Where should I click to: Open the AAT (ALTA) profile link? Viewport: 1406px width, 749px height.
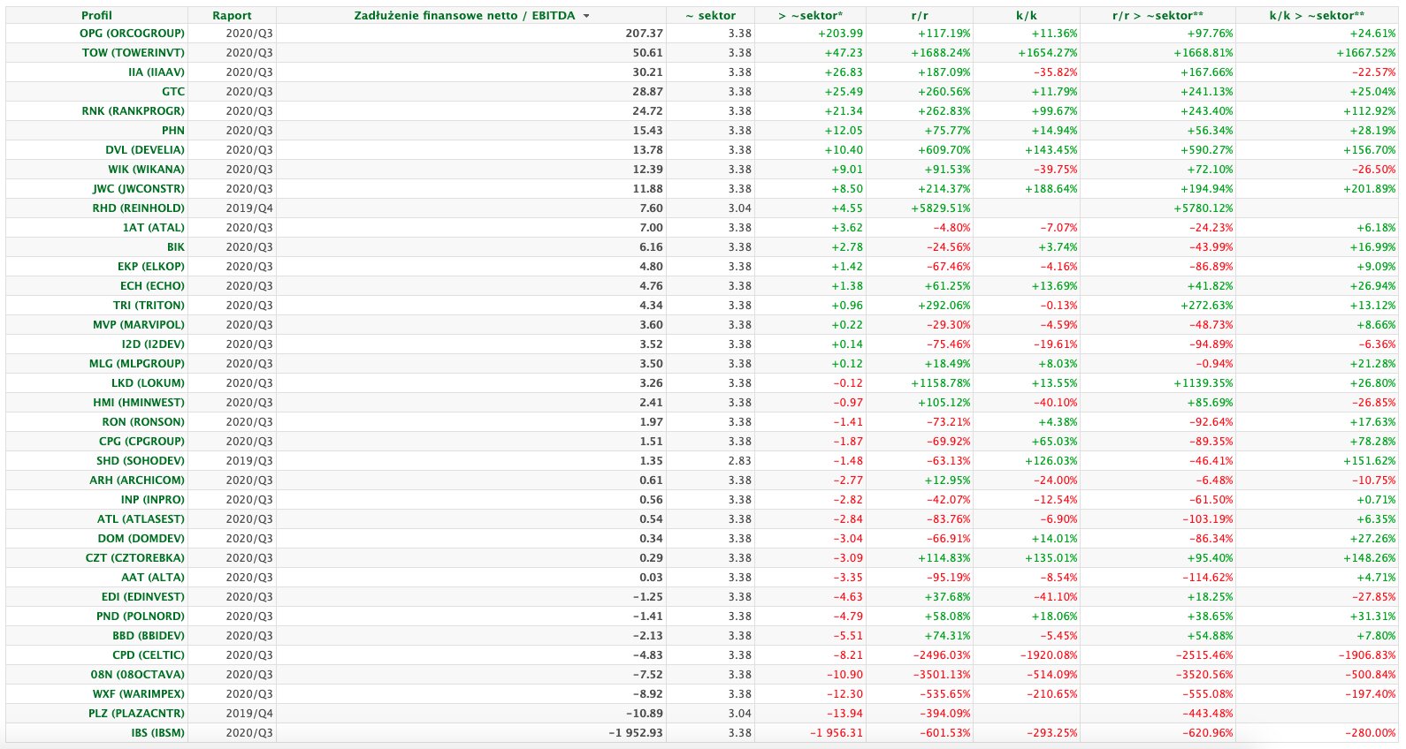tap(153, 577)
